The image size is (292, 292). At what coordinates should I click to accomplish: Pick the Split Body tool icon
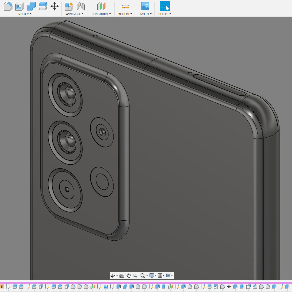(43, 6)
